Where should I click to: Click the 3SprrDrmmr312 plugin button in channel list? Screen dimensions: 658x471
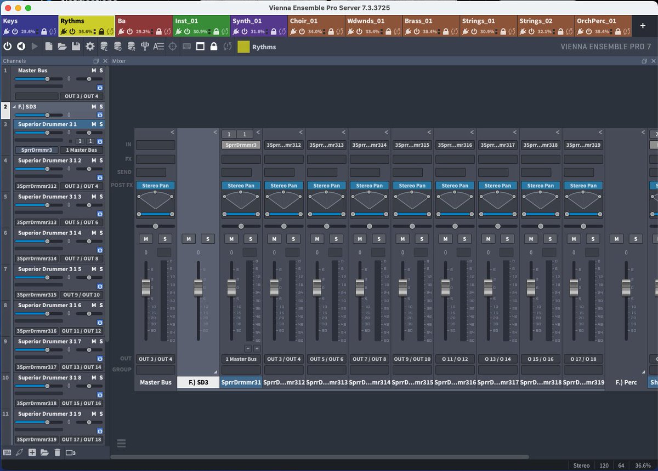click(x=37, y=186)
